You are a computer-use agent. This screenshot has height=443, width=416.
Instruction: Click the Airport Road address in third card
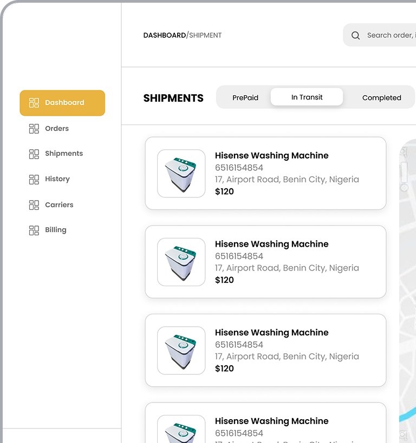287,356
